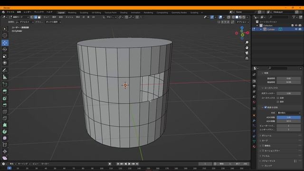Toggle the Collection exclude checkbox in outliner
This screenshot has height=171, width=304.
click(x=293, y=25)
